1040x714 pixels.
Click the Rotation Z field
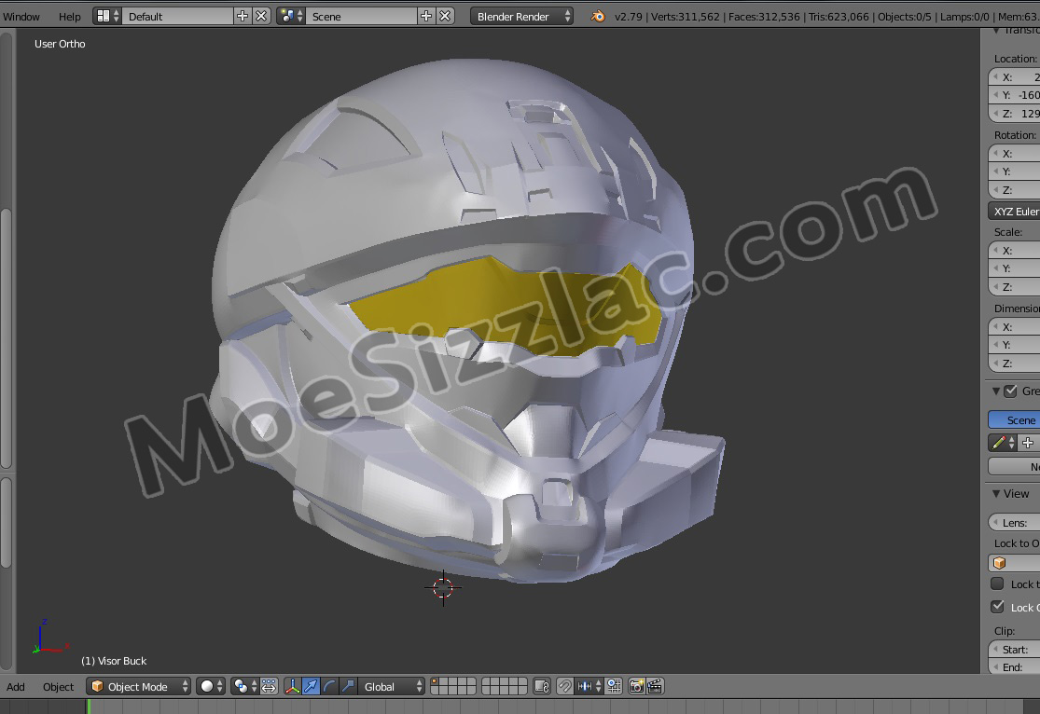[1014, 189]
